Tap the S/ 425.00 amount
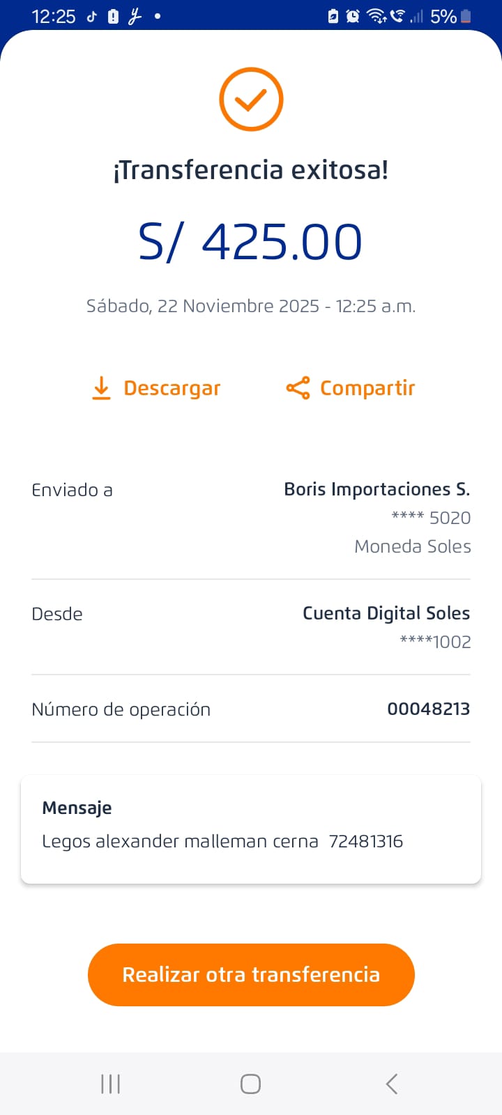The width and height of the screenshot is (502, 1115). click(250, 243)
